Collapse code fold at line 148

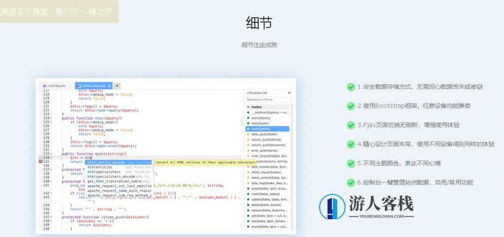[51, 221]
